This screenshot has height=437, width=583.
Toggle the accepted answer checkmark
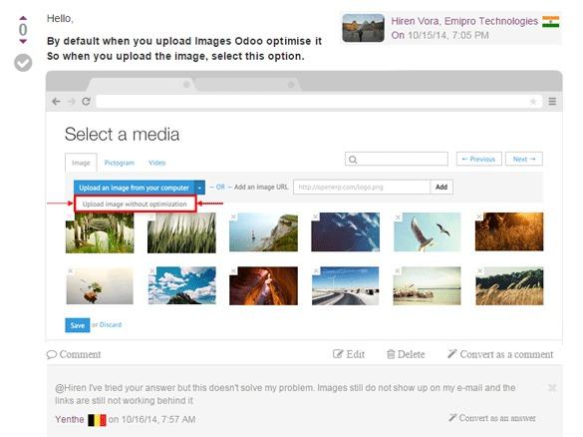click(23, 63)
